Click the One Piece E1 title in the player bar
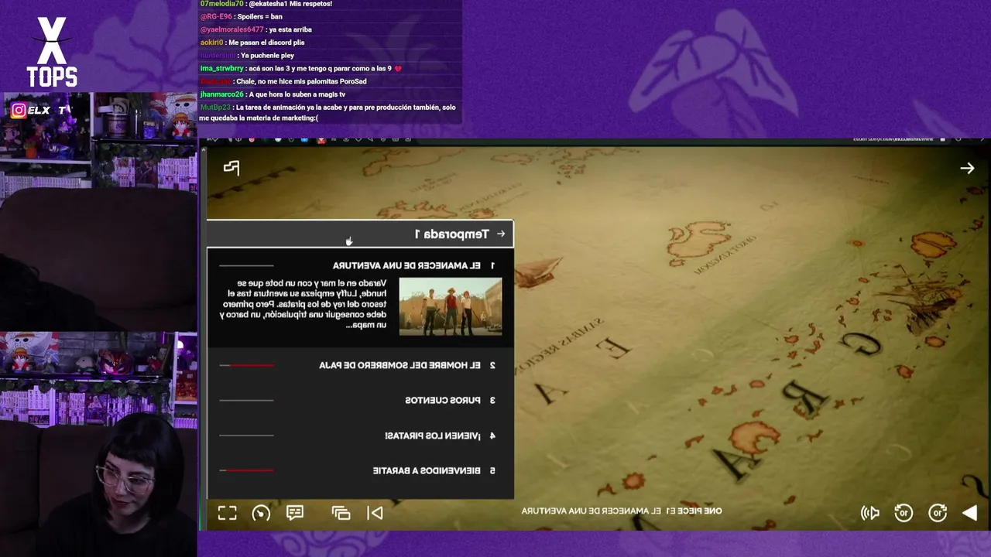 click(x=622, y=511)
